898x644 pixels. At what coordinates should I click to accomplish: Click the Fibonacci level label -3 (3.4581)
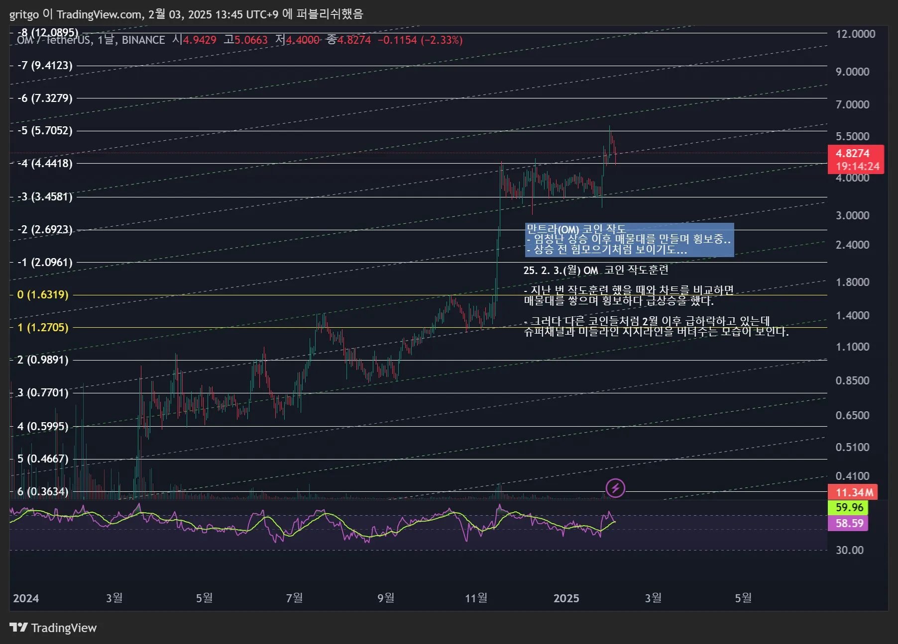[45, 196]
